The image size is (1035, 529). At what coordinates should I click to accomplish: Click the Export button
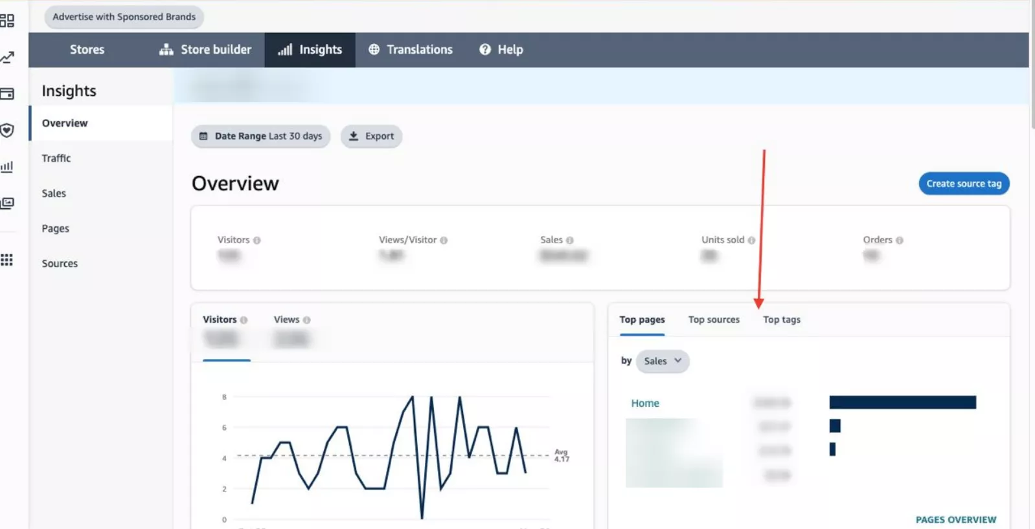point(371,136)
